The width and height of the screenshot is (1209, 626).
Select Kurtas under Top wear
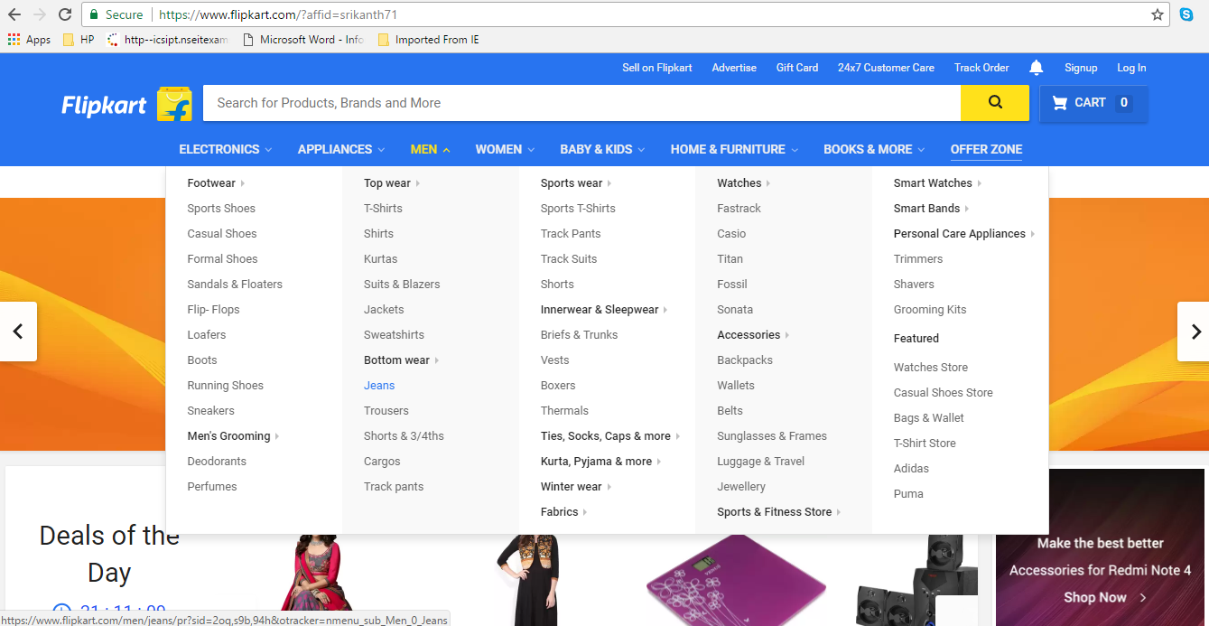(380, 258)
